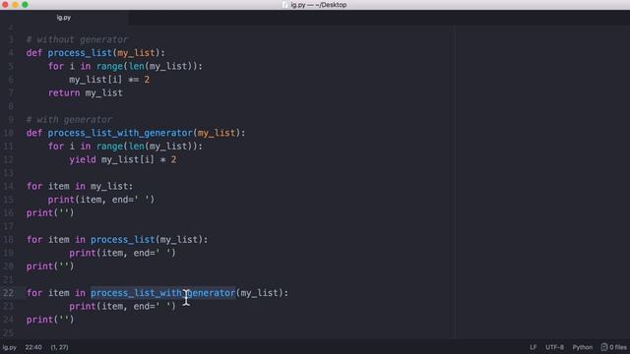Click line number 18 in the gutter
Viewport: 630px width, 354px height.
tap(8, 240)
